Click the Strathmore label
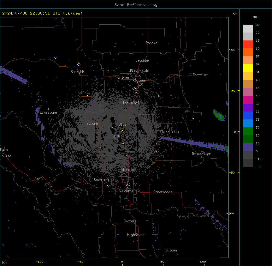The width and height of the screenshot is (272, 266). pyautogui.click(x=163, y=192)
